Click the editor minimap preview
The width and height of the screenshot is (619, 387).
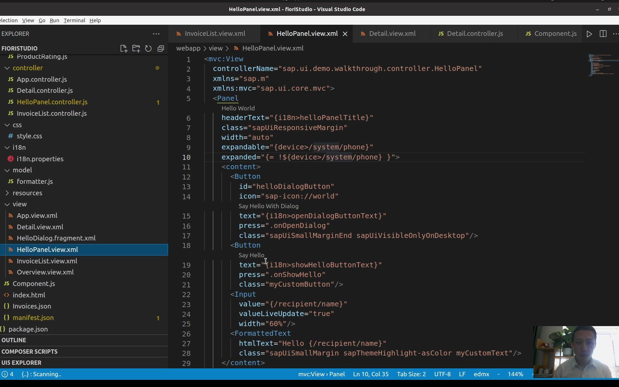(x=601, y=65)
